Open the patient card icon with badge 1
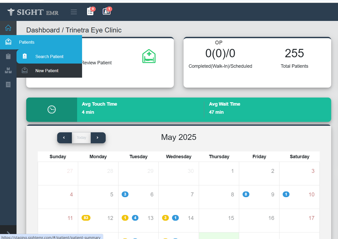The image size is (338, 239). point(106,12)
